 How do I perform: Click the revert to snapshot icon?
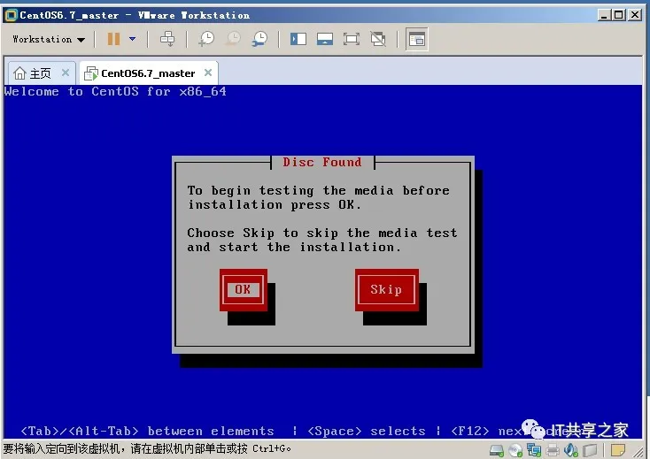click(234, 39)
